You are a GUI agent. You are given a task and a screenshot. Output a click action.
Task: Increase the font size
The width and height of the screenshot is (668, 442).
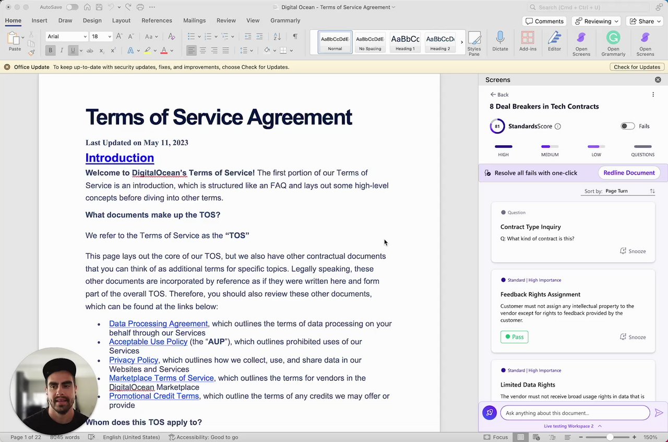120,37
